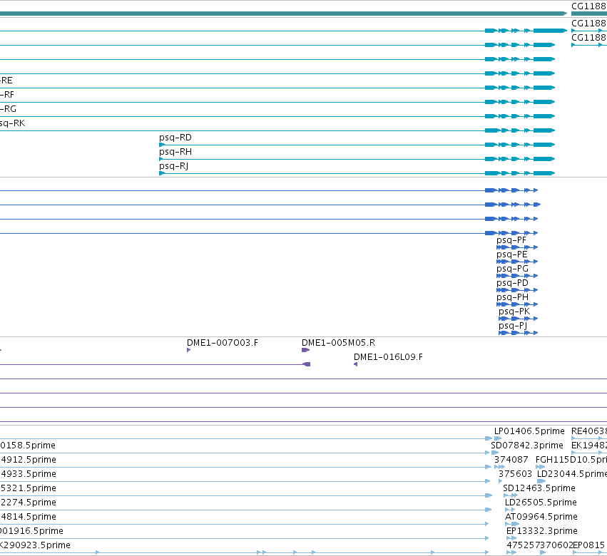607x556 pixels.
Task: Click the LD26505.5prime EST label
Action: tap(541, 503)
